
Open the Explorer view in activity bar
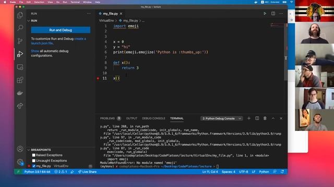(x=20, y=15)
